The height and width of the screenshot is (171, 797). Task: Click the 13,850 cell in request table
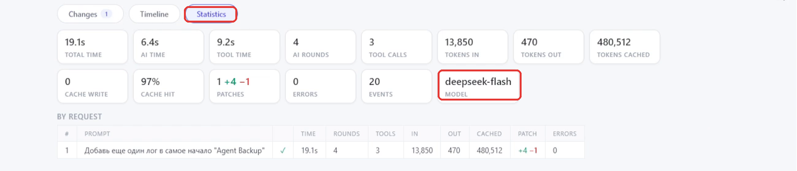coord(422,151)
